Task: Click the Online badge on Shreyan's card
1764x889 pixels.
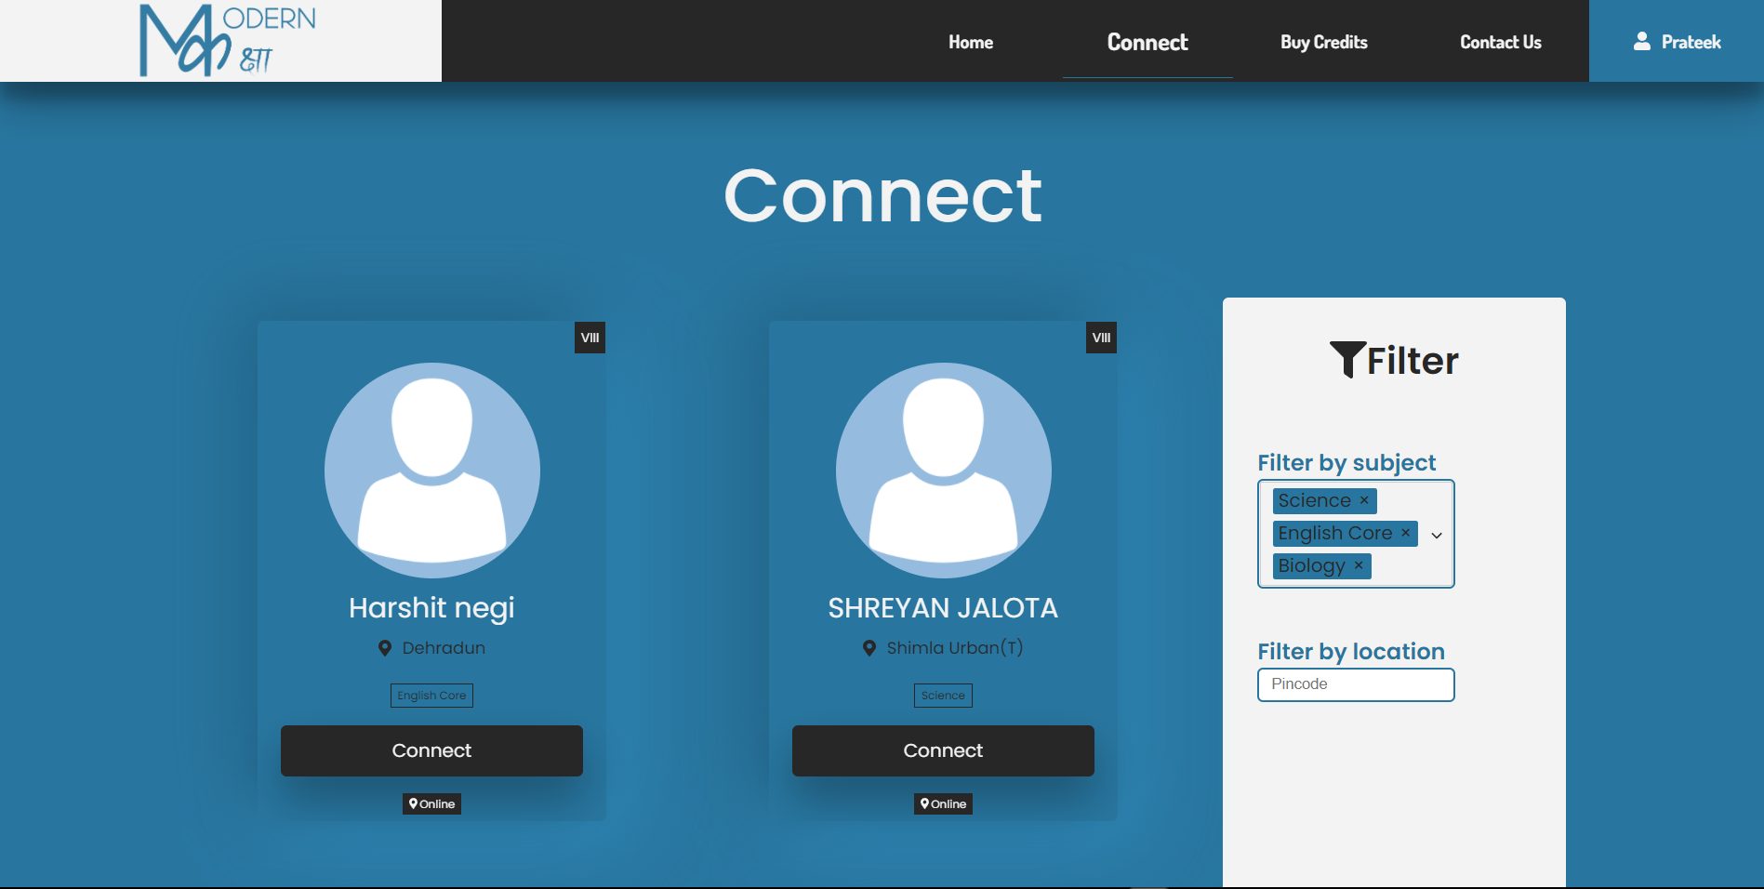Action: click(943, 803)
